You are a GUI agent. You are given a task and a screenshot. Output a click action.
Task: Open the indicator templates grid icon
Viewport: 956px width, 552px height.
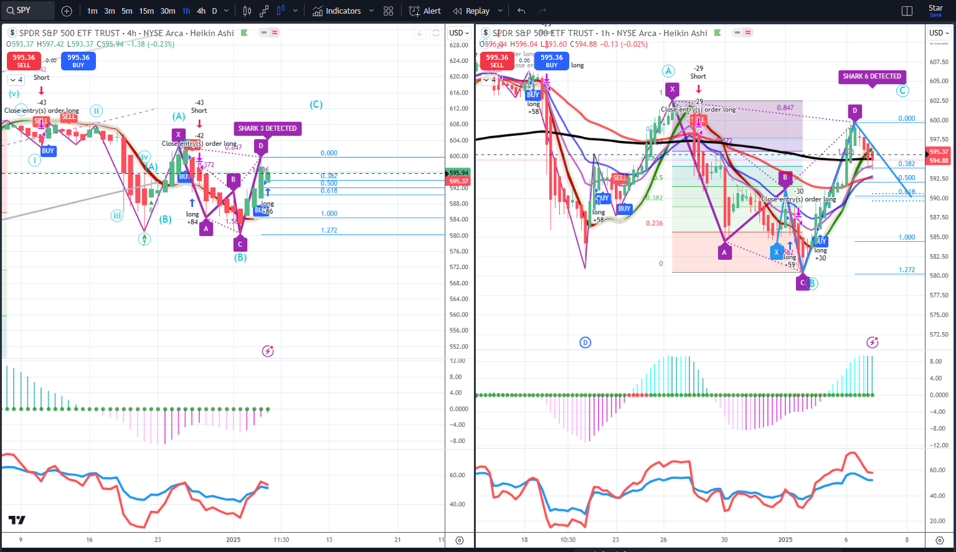tap(389, 11)
